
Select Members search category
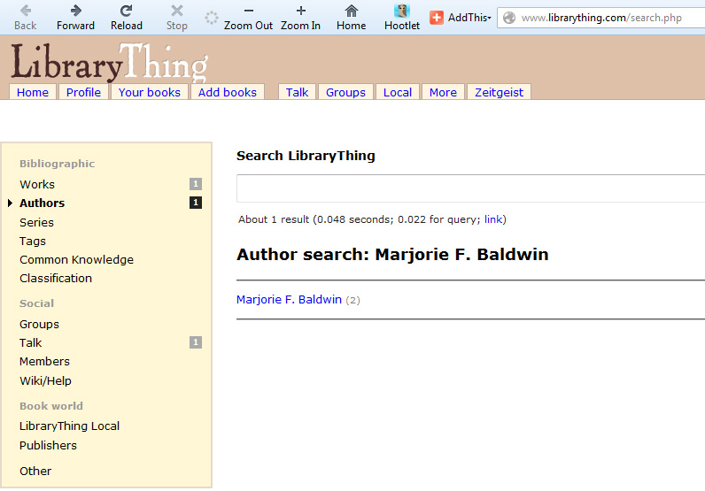click(x=44, y=361)
